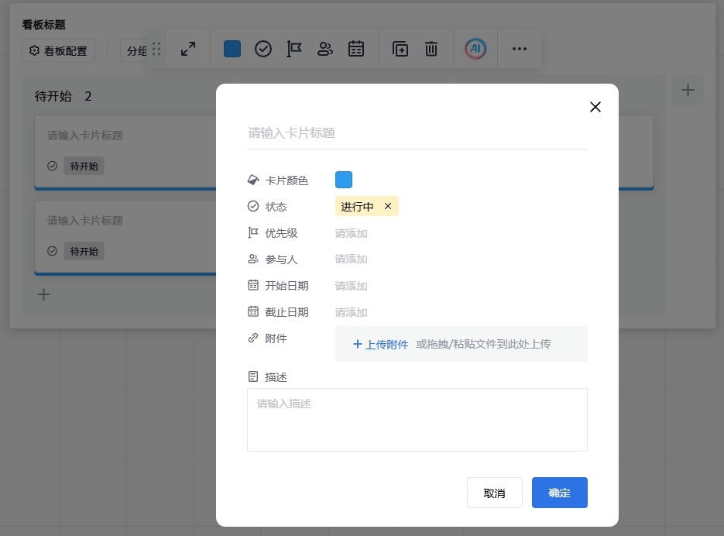
Task: Click 上传附件 upload link
Action: point(380,344)
